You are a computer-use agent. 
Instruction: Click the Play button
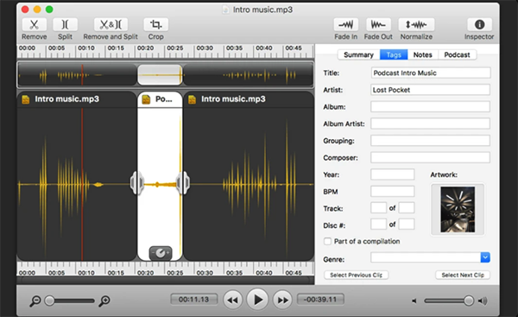(x=257, y=300)
